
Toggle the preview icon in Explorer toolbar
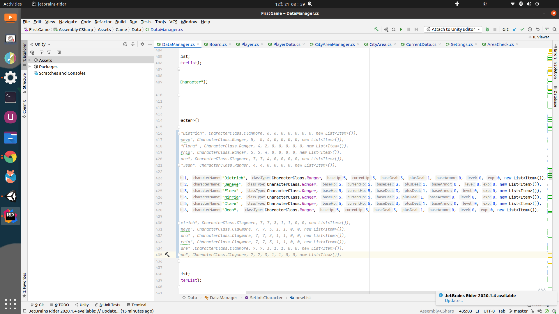coord(59,52)
